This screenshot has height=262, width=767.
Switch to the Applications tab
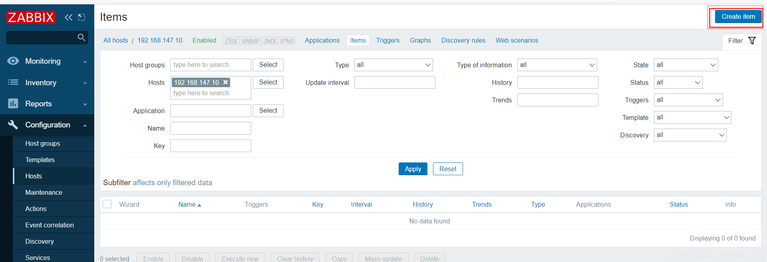tap(322, 40)
